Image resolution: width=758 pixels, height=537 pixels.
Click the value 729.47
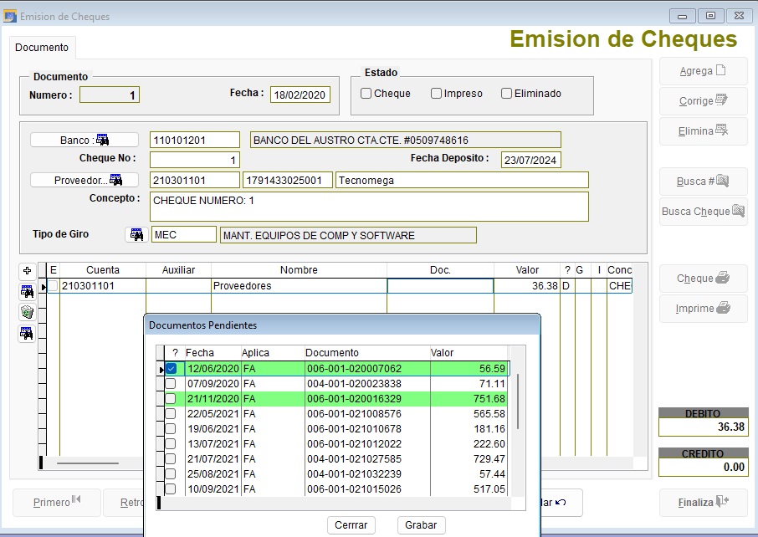pyautogui.click(x=489, y=458)
